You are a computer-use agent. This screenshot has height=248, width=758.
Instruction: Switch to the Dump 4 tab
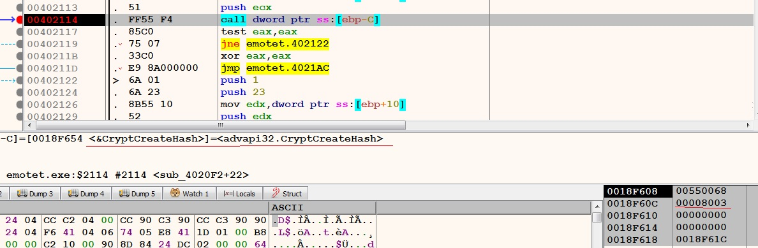pyautogui.click(x=86, y=194)
